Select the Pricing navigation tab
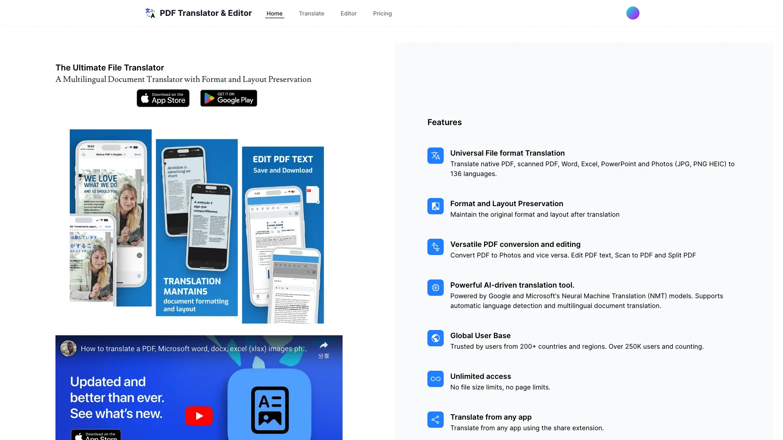The image size is (783, 440). (383, 13)
